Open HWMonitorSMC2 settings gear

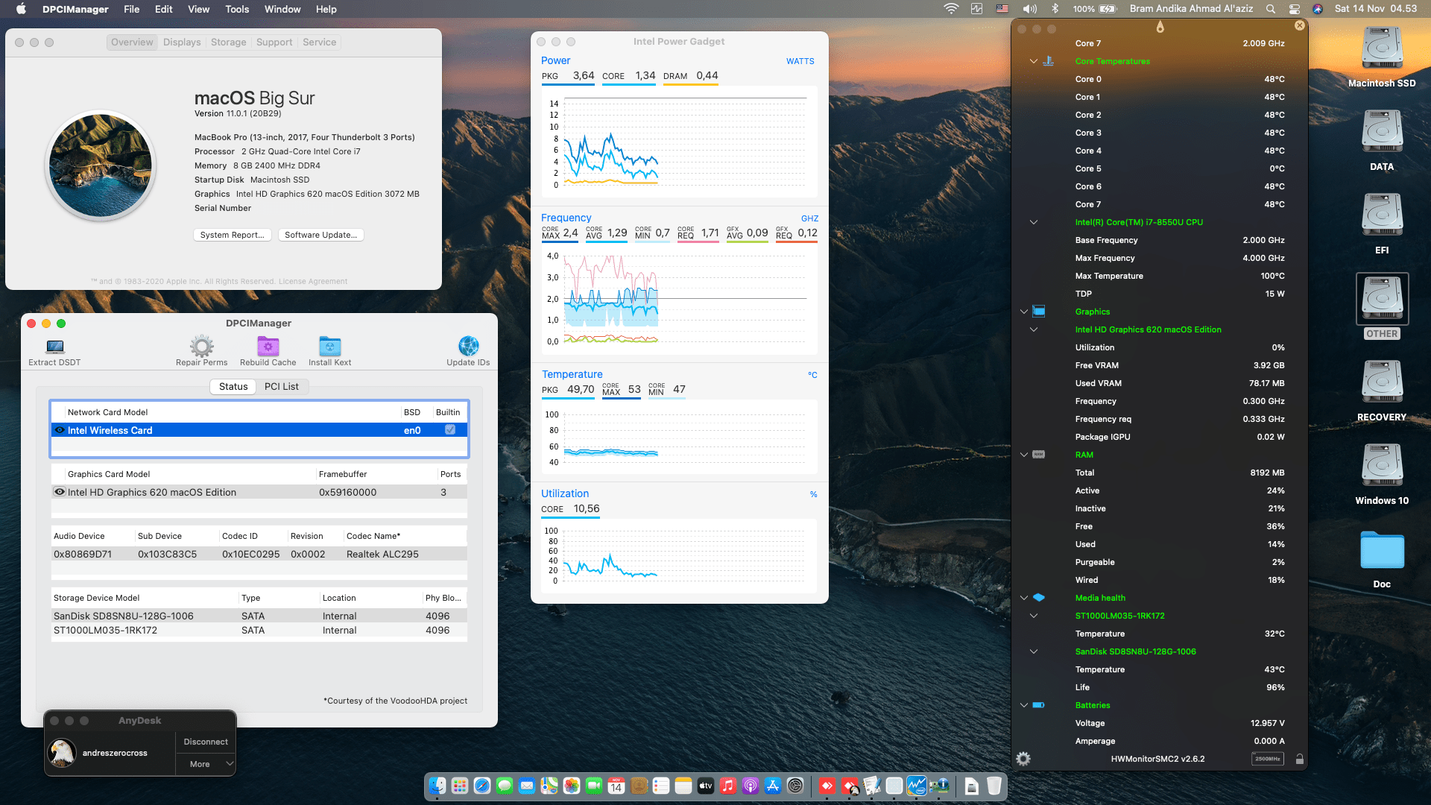click(x=1023, y=759)
